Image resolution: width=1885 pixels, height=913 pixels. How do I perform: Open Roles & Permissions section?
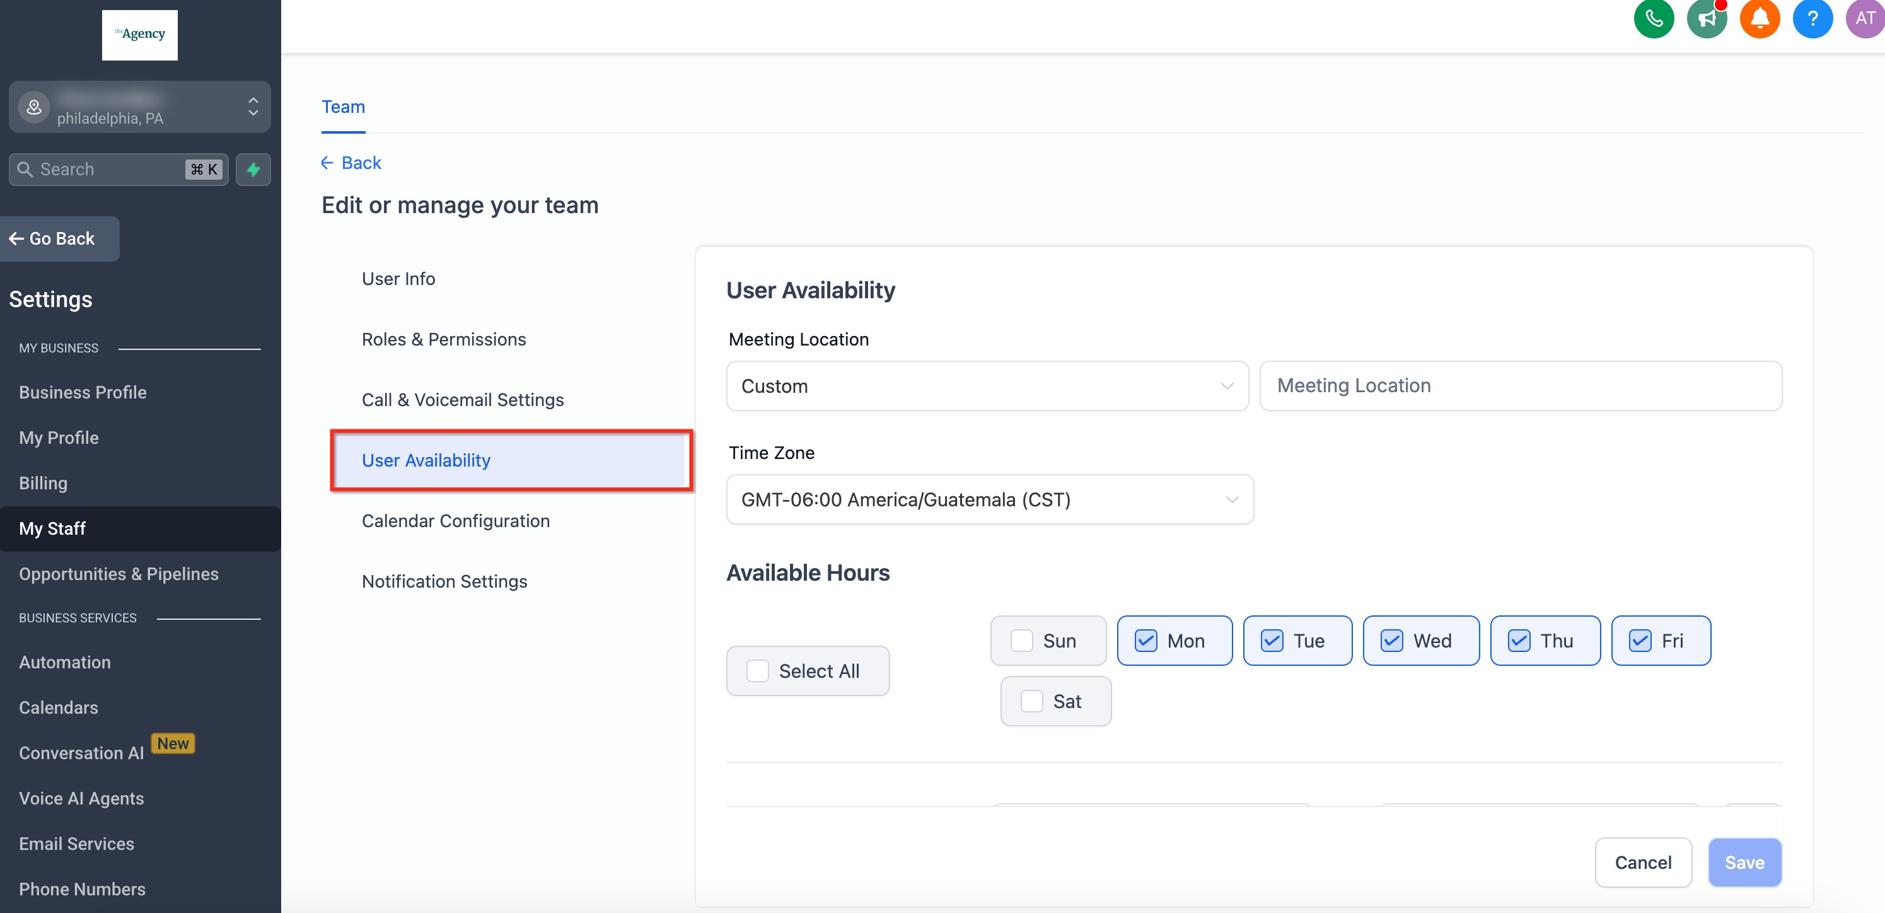point(443,339)
